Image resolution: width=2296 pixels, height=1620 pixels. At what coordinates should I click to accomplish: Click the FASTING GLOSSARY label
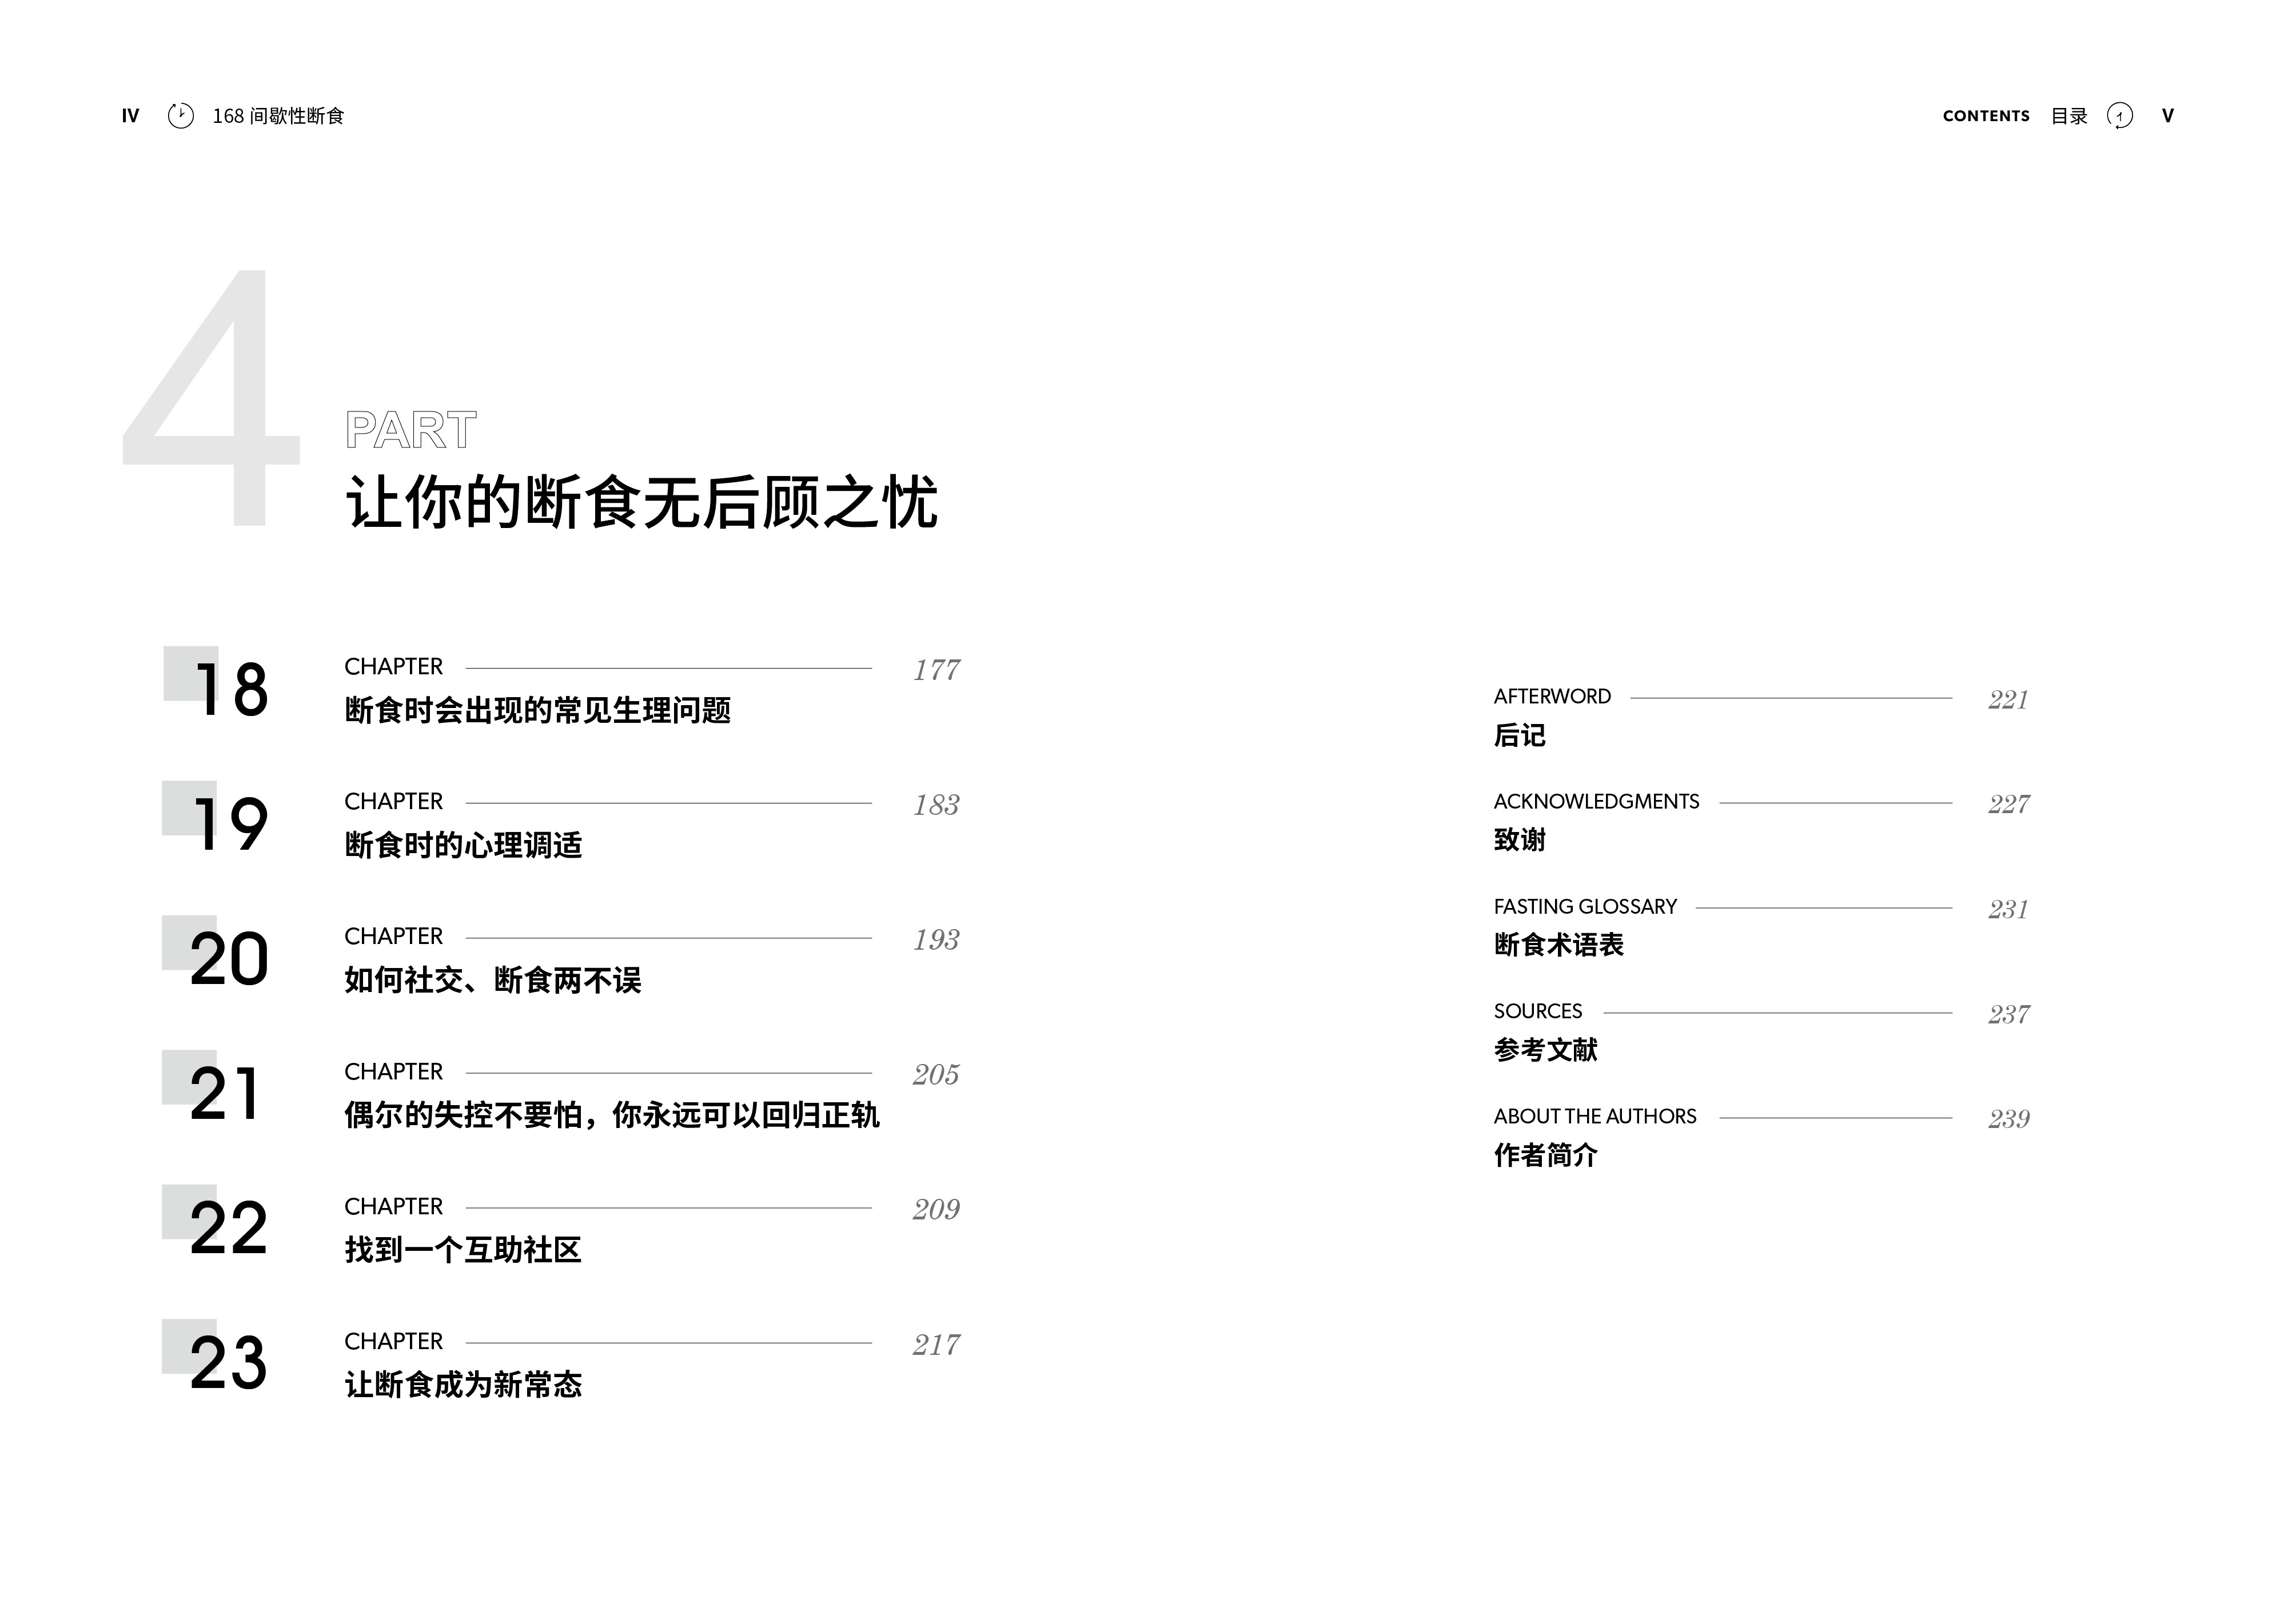1585,906
